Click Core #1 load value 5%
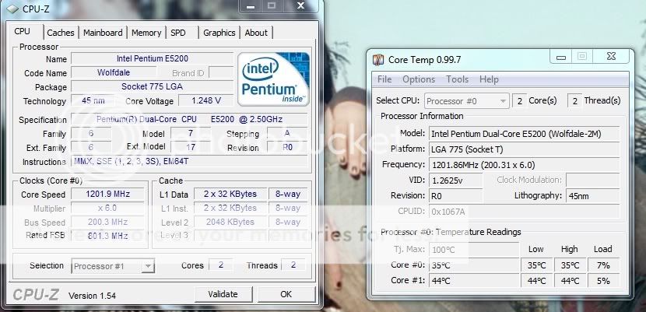This screenshot has height=312, width=646. coord(603,281)
